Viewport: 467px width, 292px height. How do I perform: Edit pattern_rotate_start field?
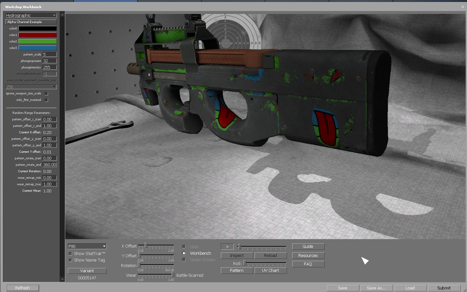pos(50,158)
